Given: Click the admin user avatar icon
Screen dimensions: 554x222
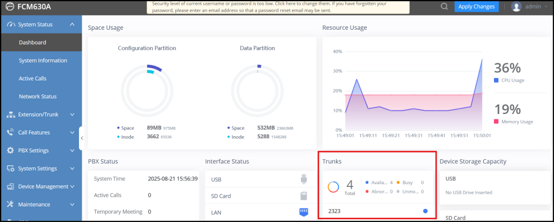Looking at the screenshot, I should 516,6.
